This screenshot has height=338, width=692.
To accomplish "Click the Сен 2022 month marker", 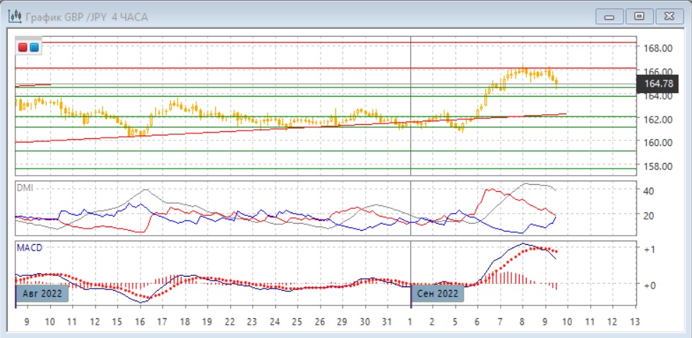I will pyautogui.click(x=438, y=293).
